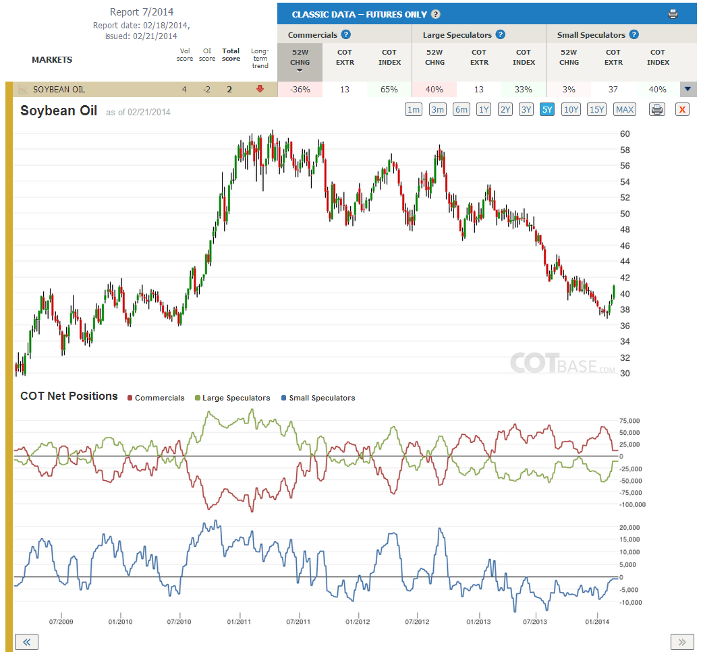The width and height of the screenshot is (701, 652).
Task: Click the Soybean Oil row chart icon
Action: pos(23,90)
